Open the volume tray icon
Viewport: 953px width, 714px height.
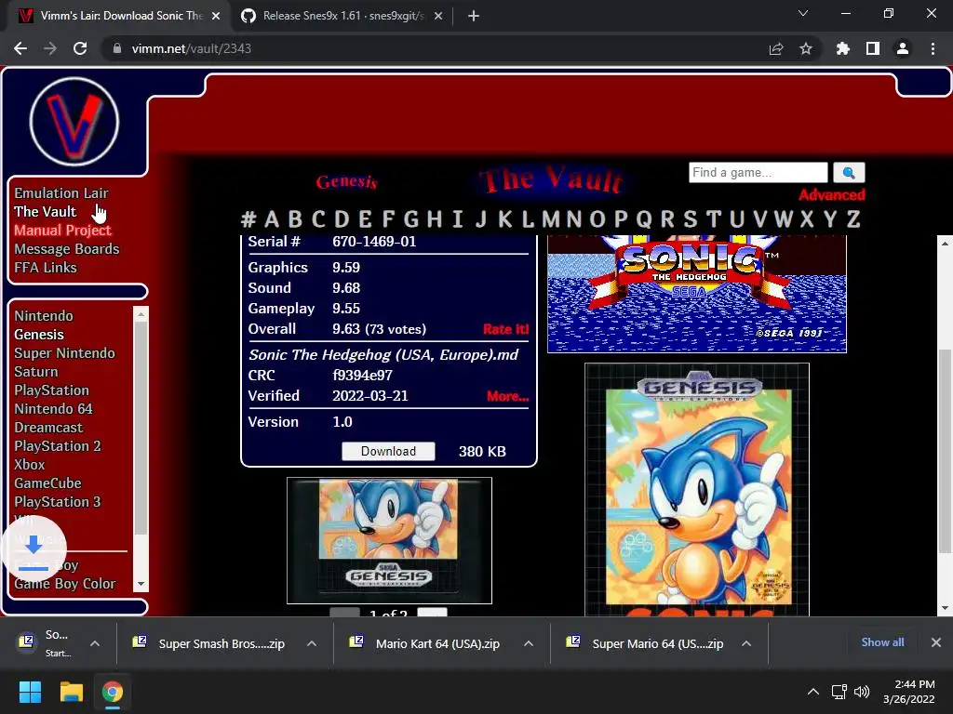click(x=861, y=692)
